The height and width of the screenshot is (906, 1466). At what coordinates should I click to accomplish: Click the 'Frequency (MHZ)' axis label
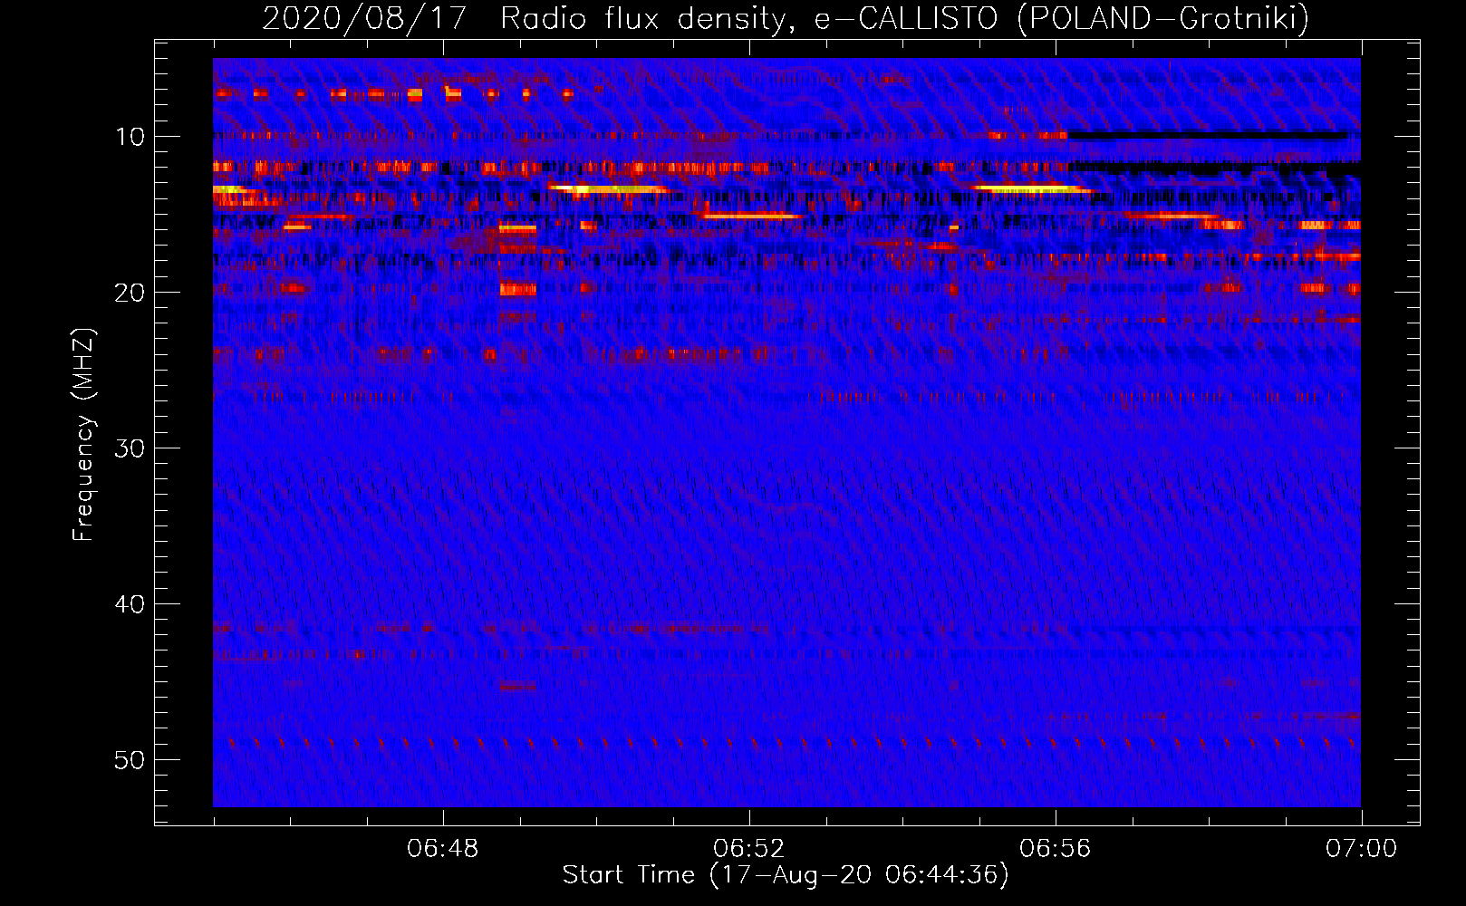83,435
